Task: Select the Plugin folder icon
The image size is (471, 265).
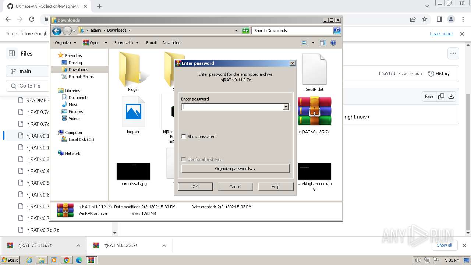Action: [x=133, y=70]
